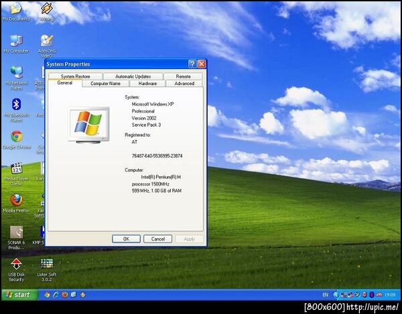Select the SONAR 6 Producer desktop icon
The image size is (402, 314).
point(16,238)
